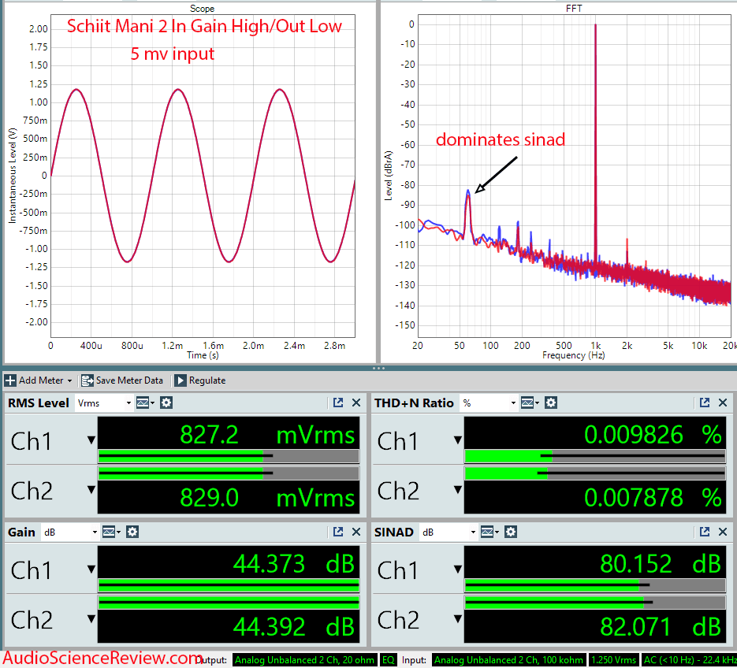737x668 pixels.
Task: Click the AC (<10 Hz) filter status entry
Action: (689, 660)
